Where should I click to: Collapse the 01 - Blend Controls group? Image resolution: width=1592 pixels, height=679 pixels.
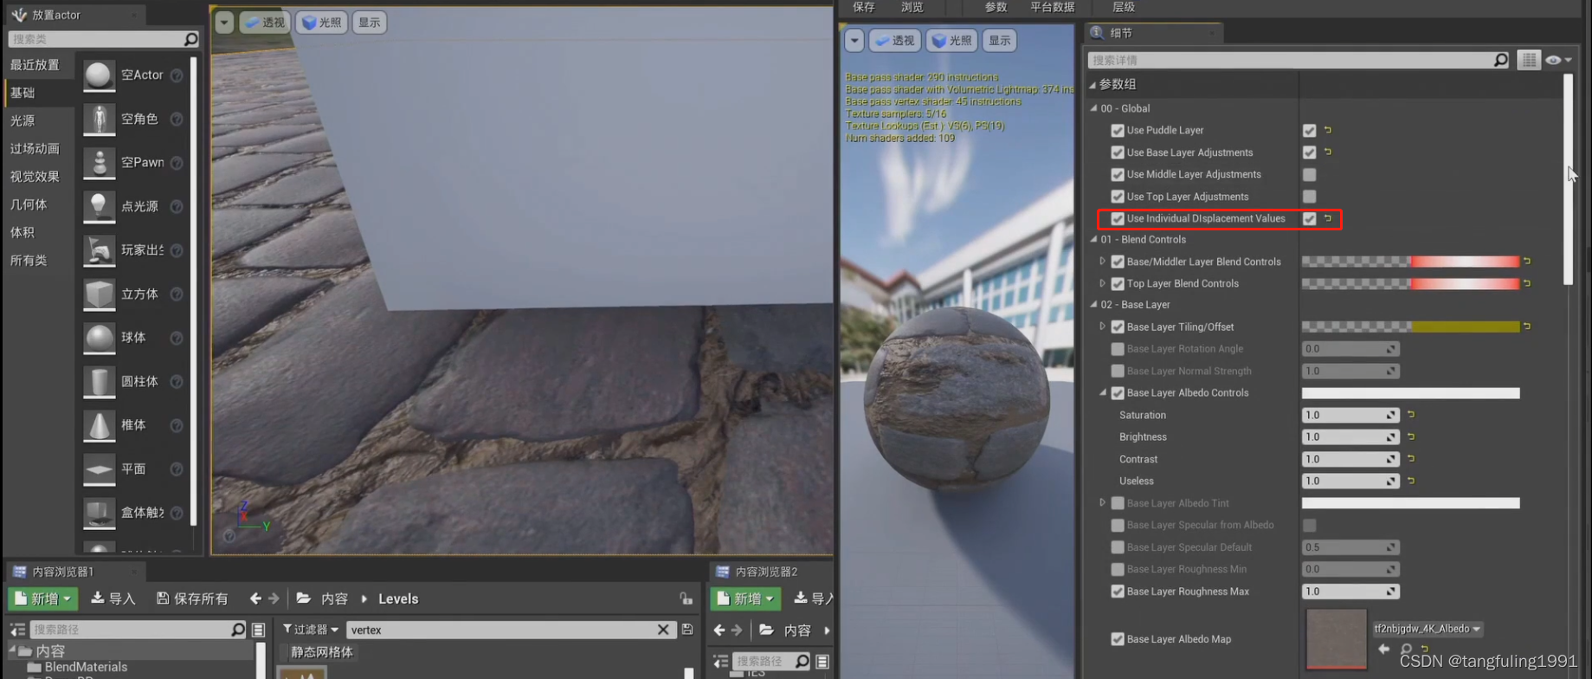tap(1093, 239)
